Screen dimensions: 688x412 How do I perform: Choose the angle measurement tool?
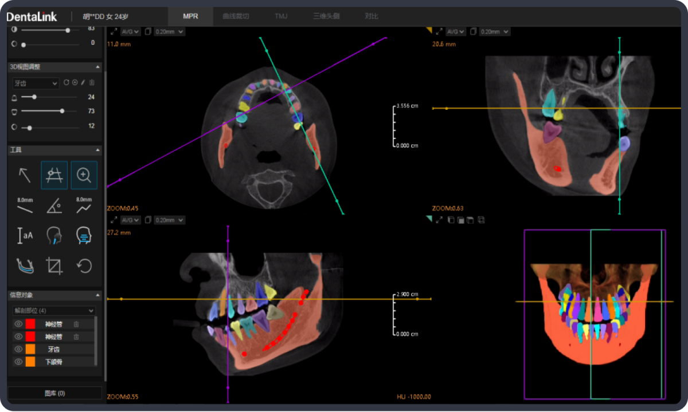click(54, 205)
